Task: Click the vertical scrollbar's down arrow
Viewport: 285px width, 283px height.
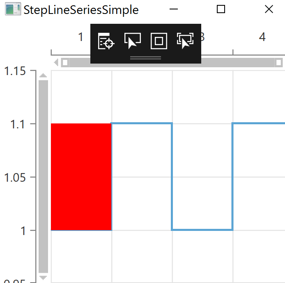Action: (x=43, y=278)
